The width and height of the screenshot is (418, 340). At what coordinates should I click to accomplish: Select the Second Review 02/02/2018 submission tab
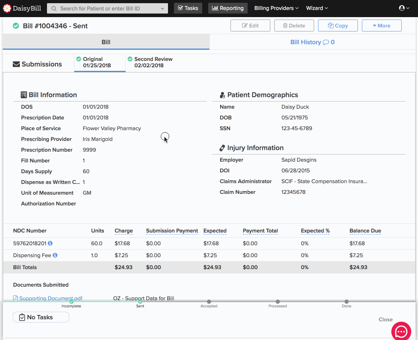150,62
